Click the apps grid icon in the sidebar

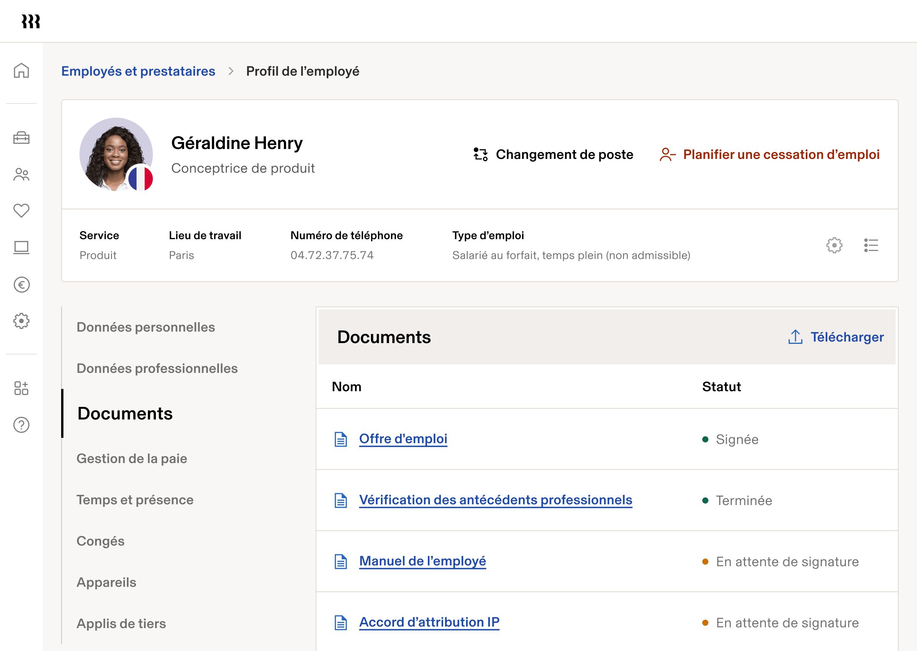22,388
